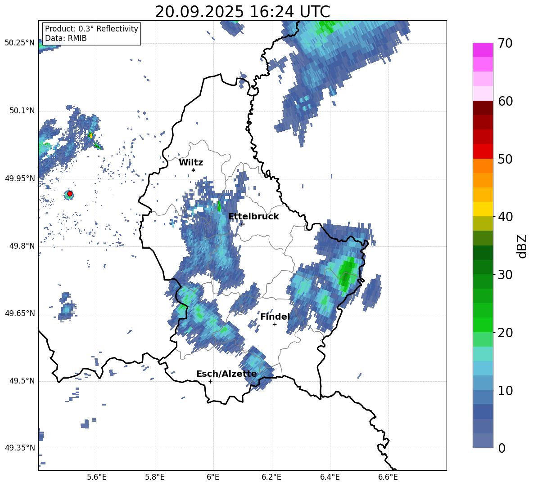533x486 pixels.
Task: Click the red radar site dot
Action: click(70, 194)
